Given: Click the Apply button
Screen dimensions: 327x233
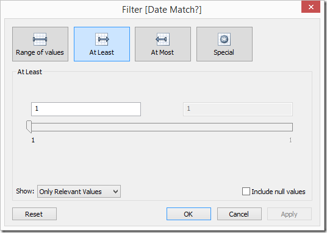Looking at the screenshot, I should 289,214.
